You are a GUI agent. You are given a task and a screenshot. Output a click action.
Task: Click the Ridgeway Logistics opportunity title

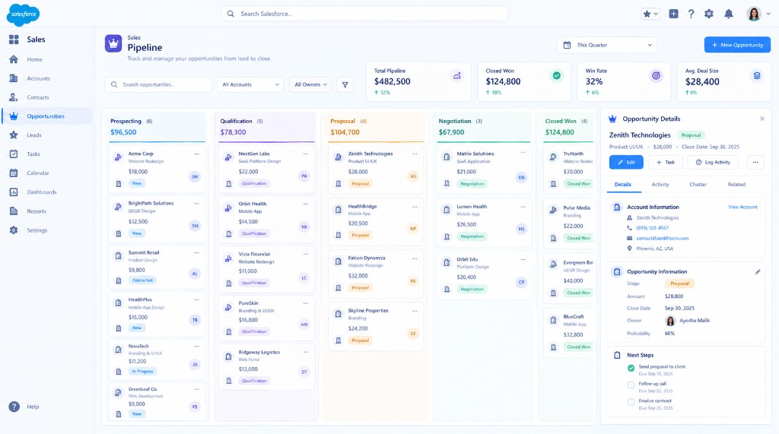tap(259, 352)
